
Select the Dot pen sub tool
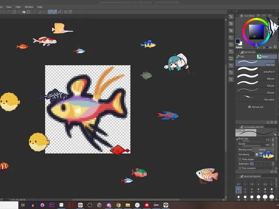tap(256, 91)
